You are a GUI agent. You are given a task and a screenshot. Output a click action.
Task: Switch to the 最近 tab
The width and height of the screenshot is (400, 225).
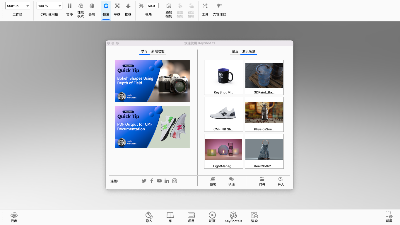[x=235, y=51]
